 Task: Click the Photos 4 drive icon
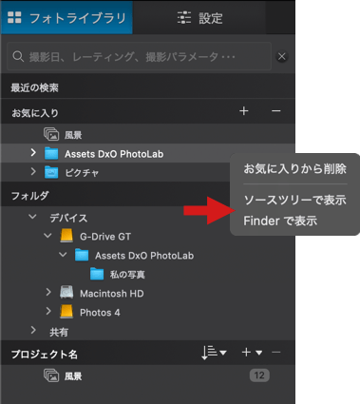(66, 312)
